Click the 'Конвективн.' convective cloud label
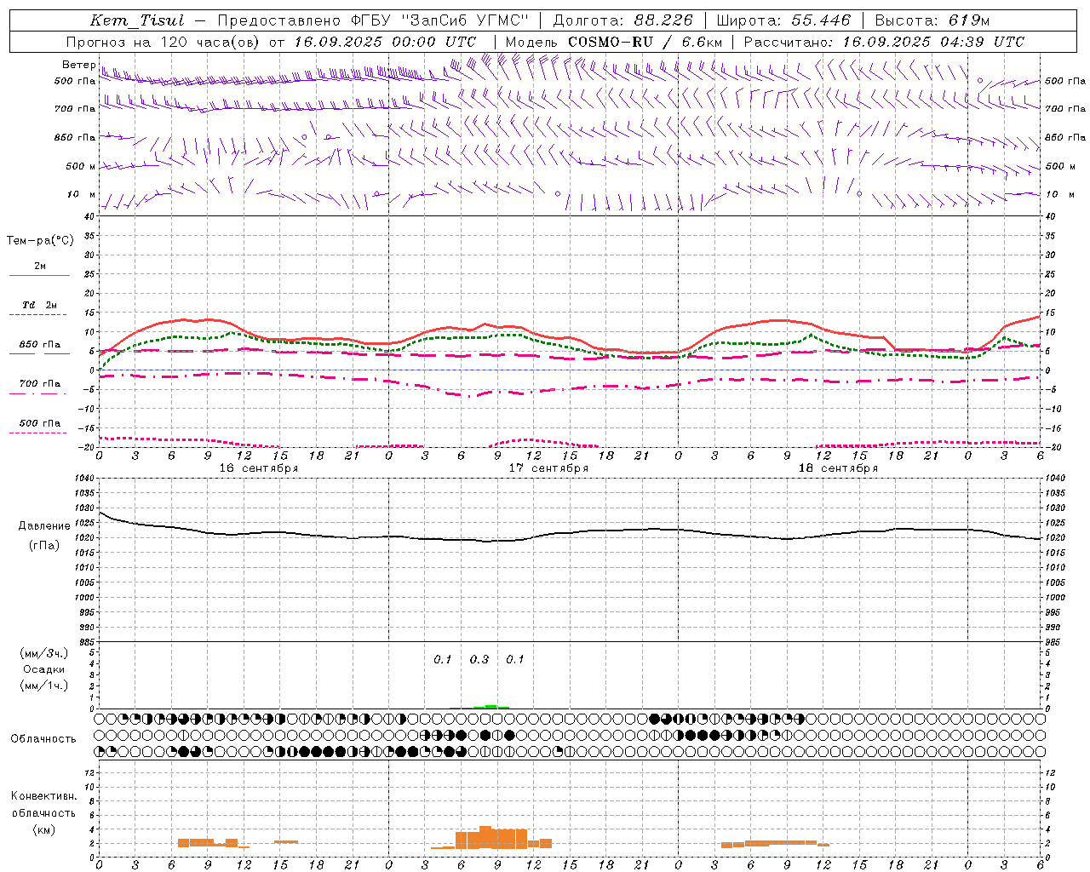 (x=44, y=796)
